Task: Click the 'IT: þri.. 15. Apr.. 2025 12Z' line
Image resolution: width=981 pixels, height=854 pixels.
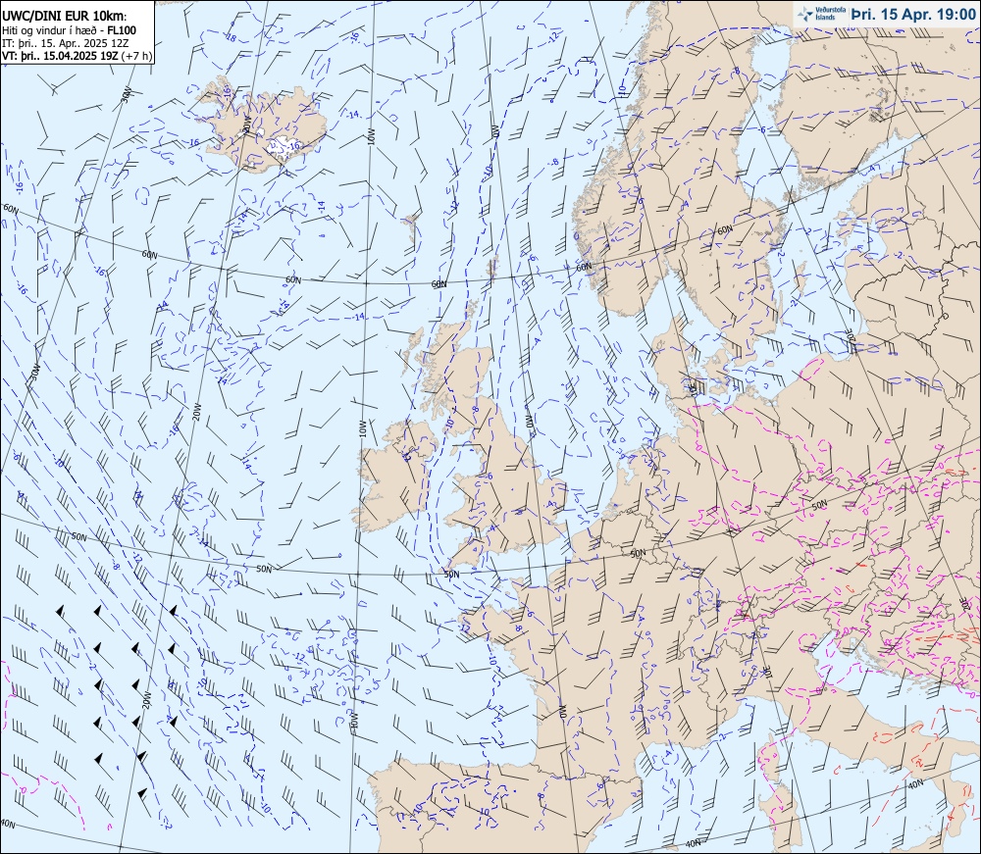Action: (66, 42)
